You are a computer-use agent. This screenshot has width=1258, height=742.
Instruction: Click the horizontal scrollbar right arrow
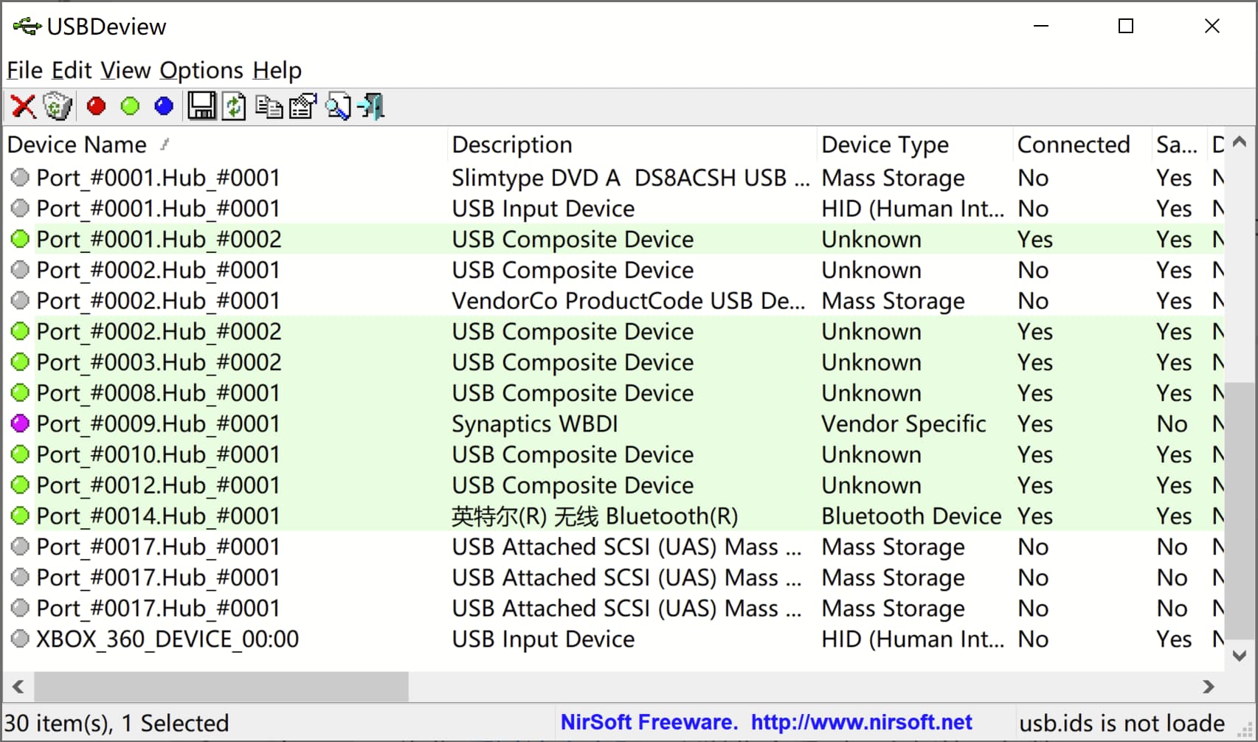[x=1208, y=687]
